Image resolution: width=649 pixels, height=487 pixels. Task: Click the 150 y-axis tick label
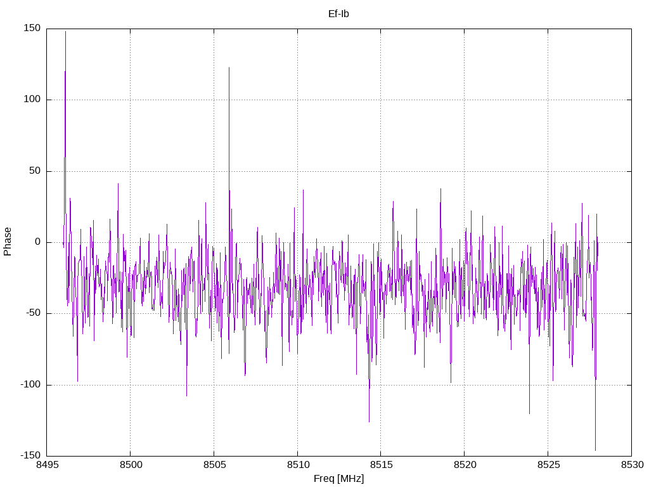[32, 28]
